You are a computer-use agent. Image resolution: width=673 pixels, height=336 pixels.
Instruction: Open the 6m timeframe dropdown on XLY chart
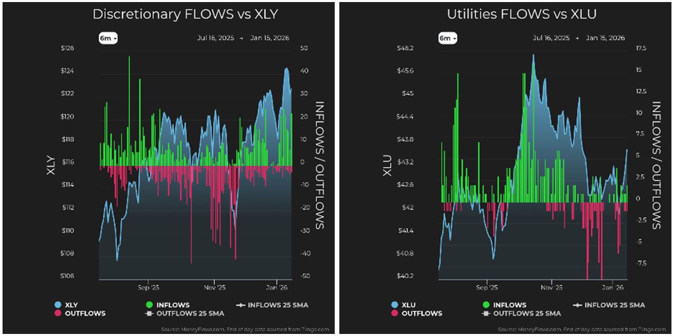107,37
